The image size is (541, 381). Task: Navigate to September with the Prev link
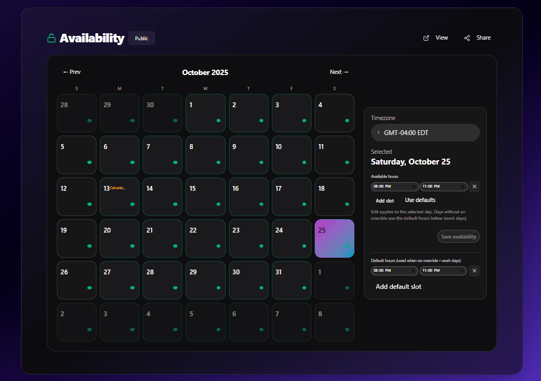pos(71,71)
